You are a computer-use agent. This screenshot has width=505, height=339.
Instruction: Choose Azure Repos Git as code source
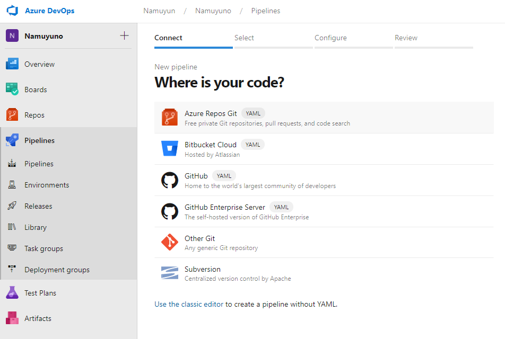tap(211, 113)
